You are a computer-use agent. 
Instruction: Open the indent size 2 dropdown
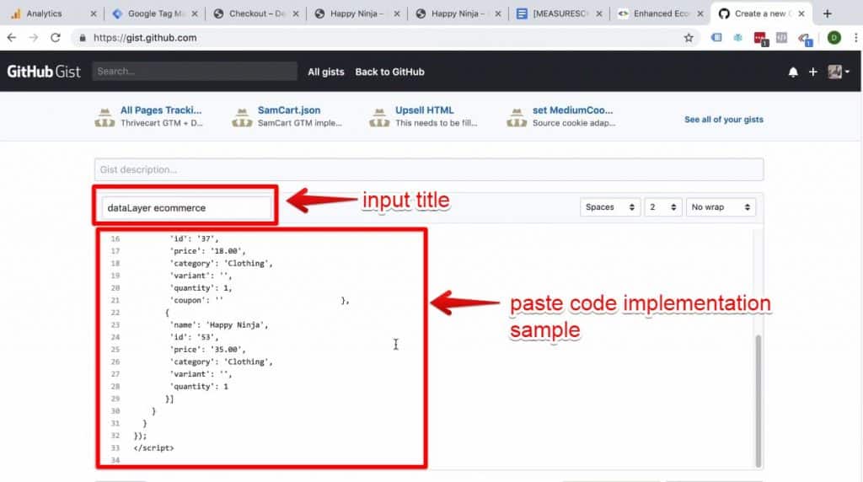click(663, 207)
